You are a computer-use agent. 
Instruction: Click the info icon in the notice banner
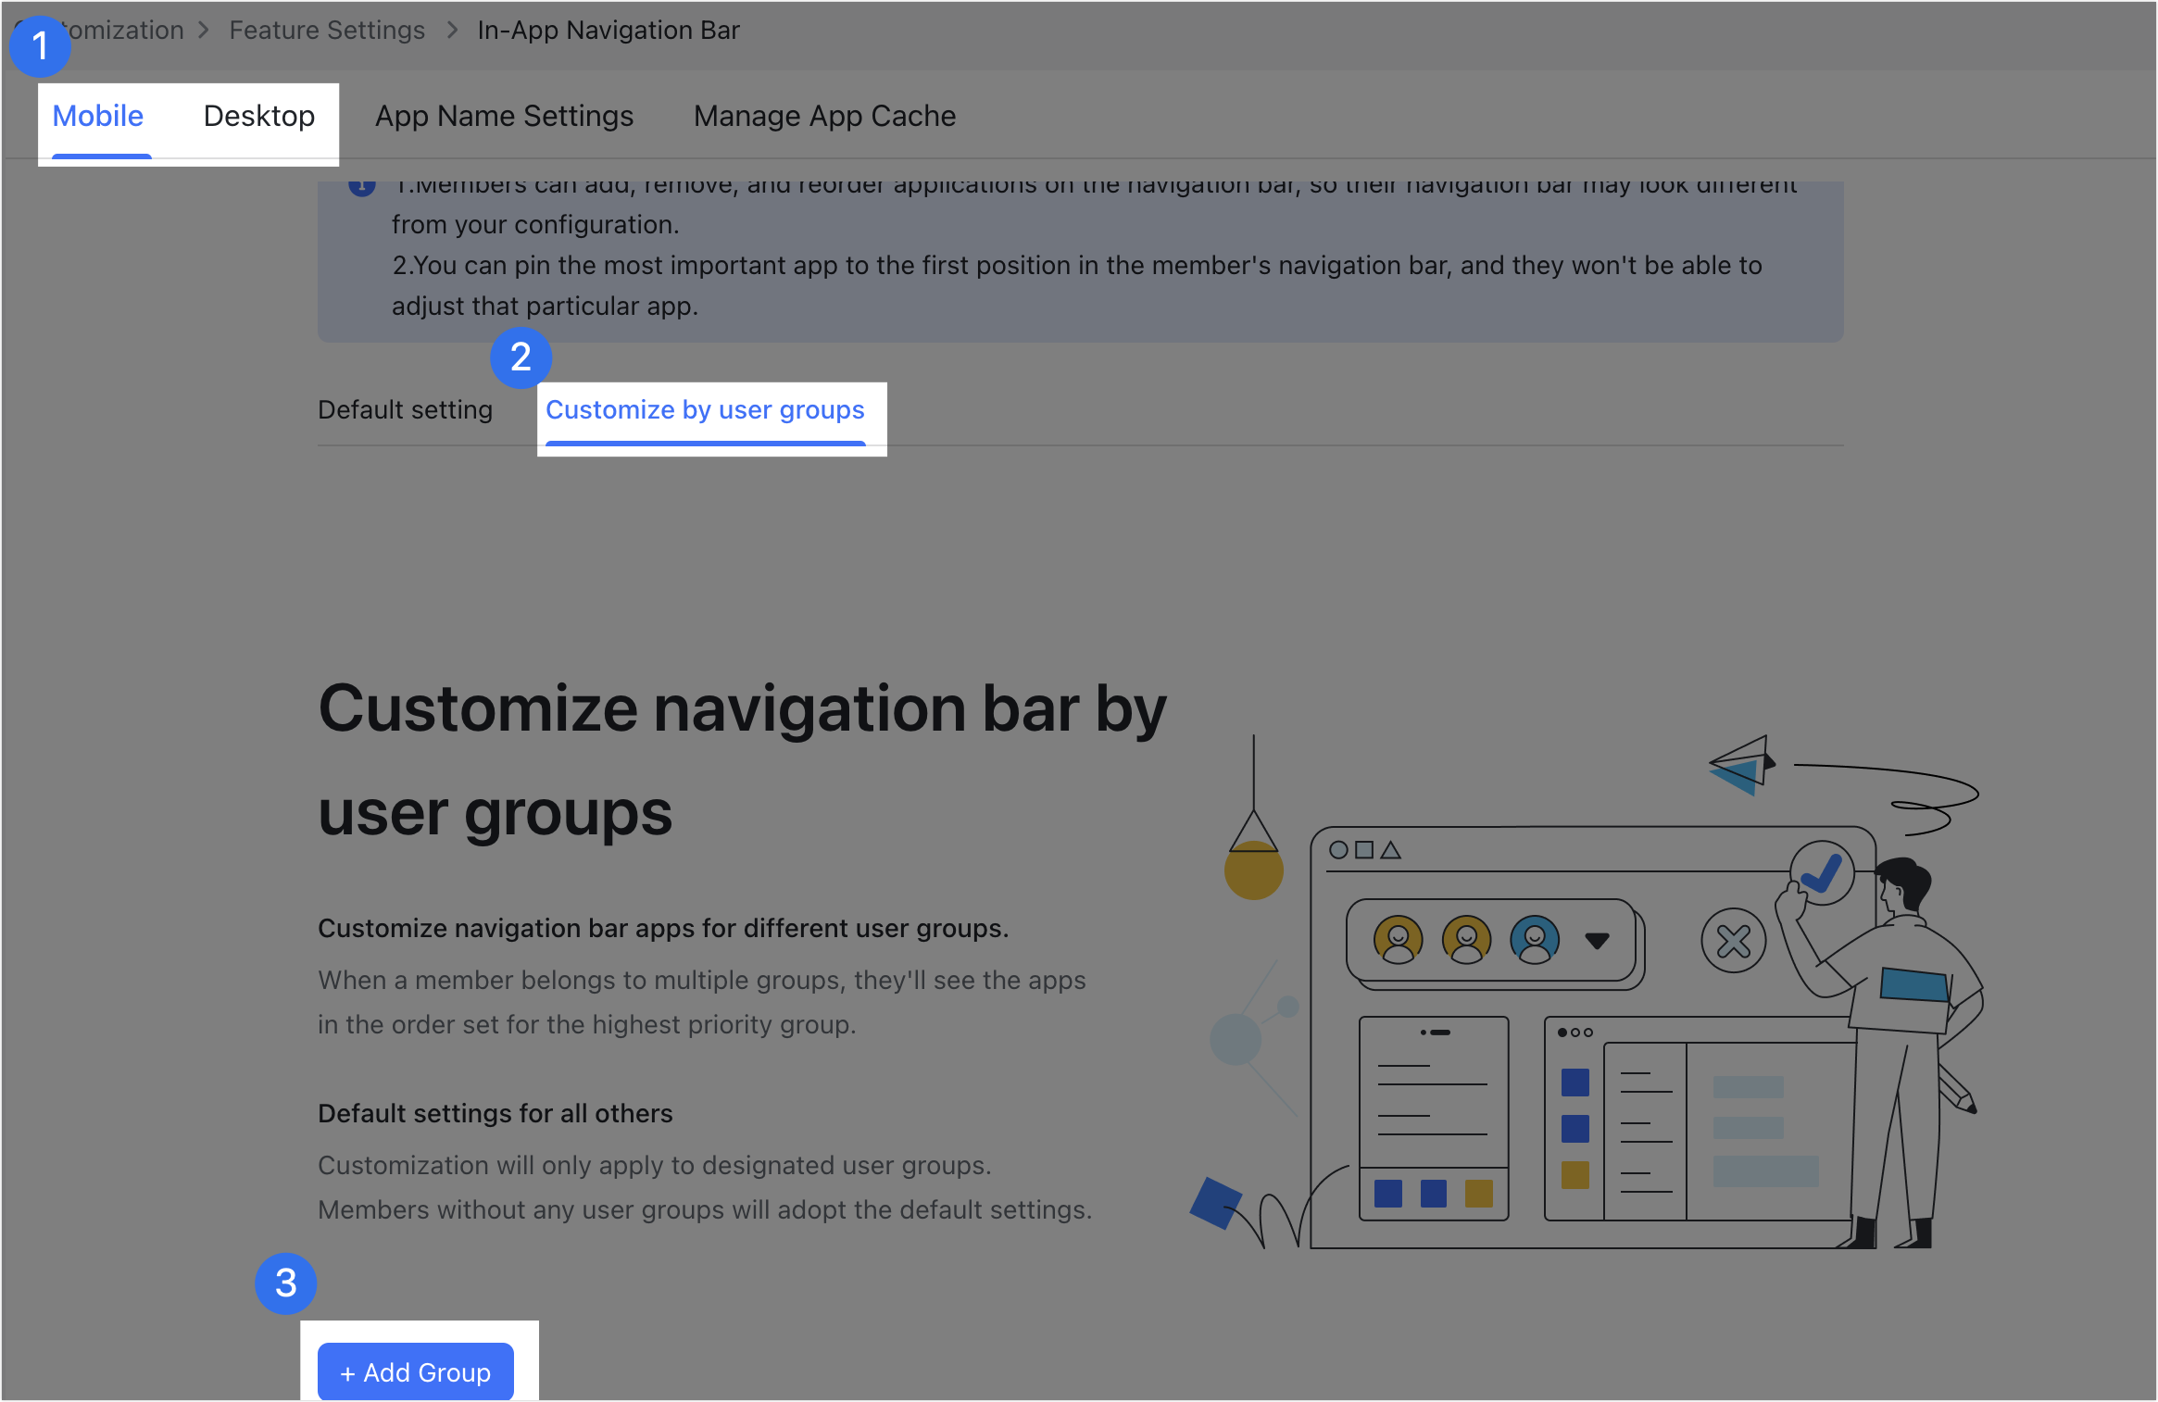tap(360, 183)
